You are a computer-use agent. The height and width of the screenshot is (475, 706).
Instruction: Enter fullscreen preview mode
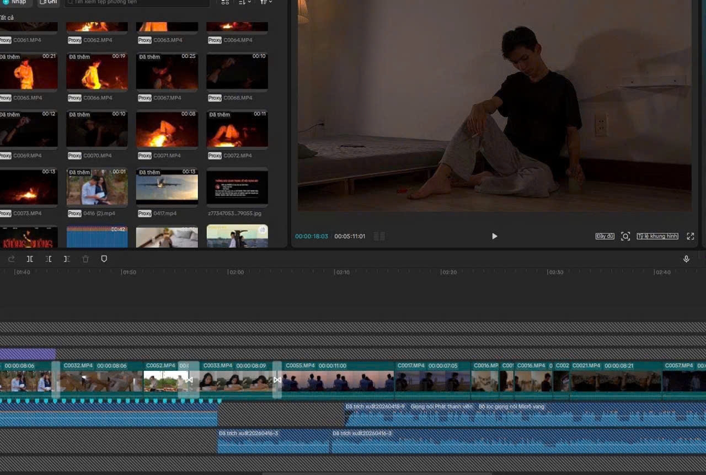click(690, 236)
